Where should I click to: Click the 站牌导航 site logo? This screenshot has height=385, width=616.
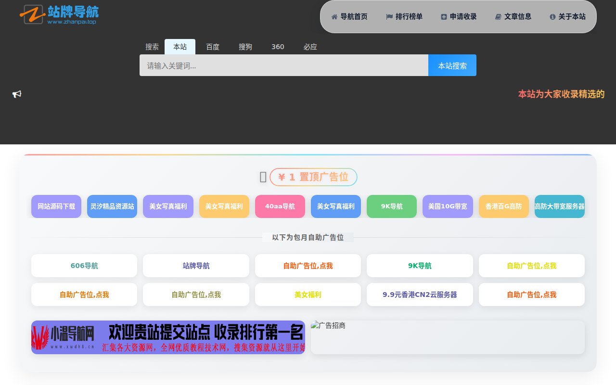click(59, 14)
